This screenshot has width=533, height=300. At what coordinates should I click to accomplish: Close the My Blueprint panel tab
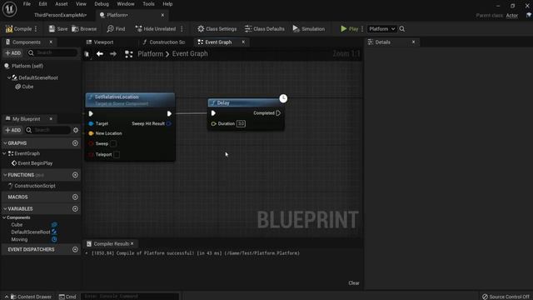click(x=51, y=118)
